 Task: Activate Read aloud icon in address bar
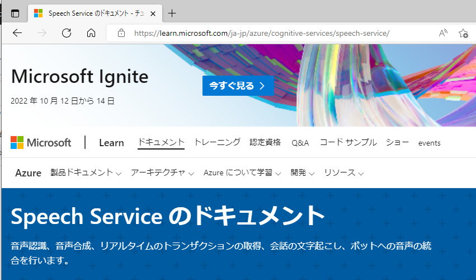click(443, 33)
